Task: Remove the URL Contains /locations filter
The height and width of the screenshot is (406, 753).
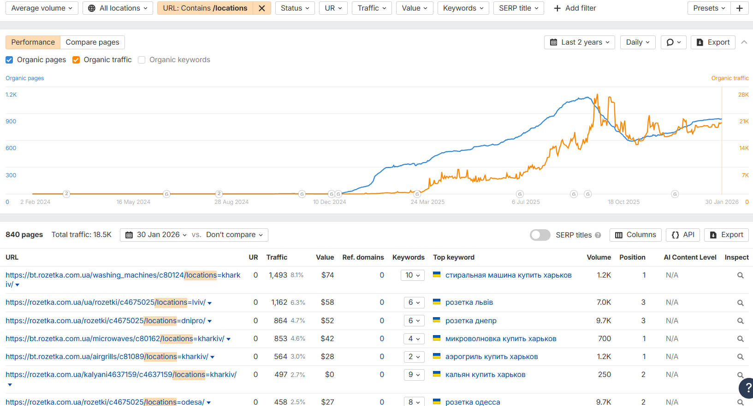Action: pos(261,8)
